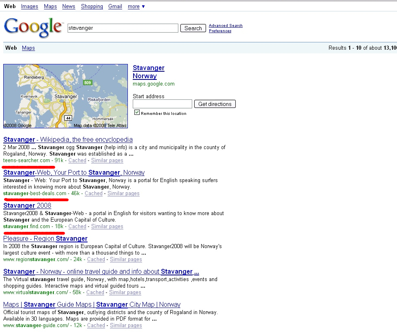This screenshot has height=332, width=397.
Task: Click the route 509 marker on map
Action: [88, 83]
